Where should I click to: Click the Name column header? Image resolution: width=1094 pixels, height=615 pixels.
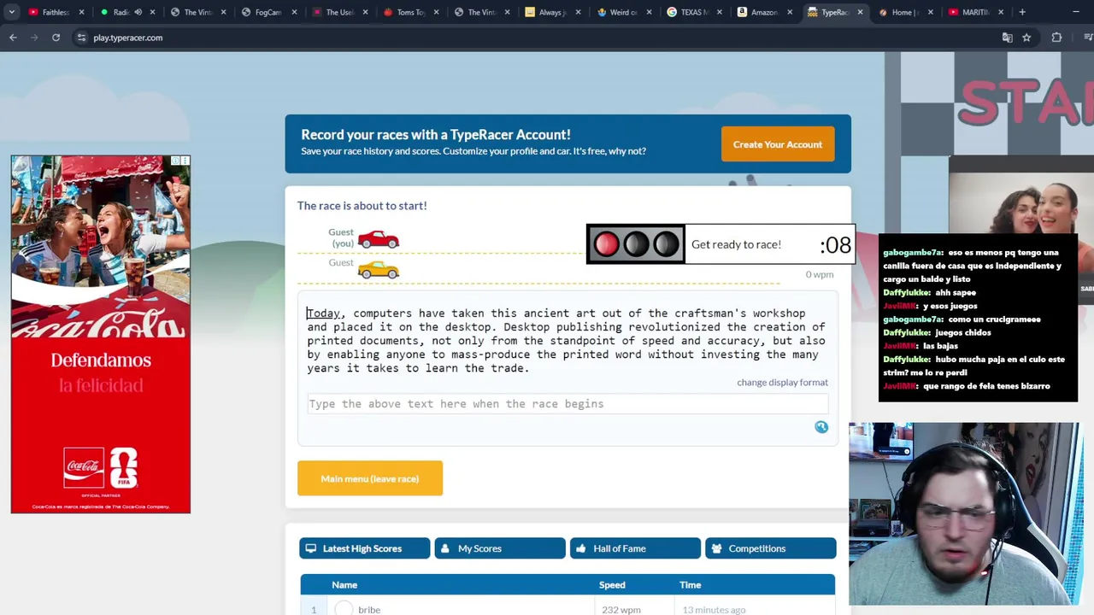[344, 585]
